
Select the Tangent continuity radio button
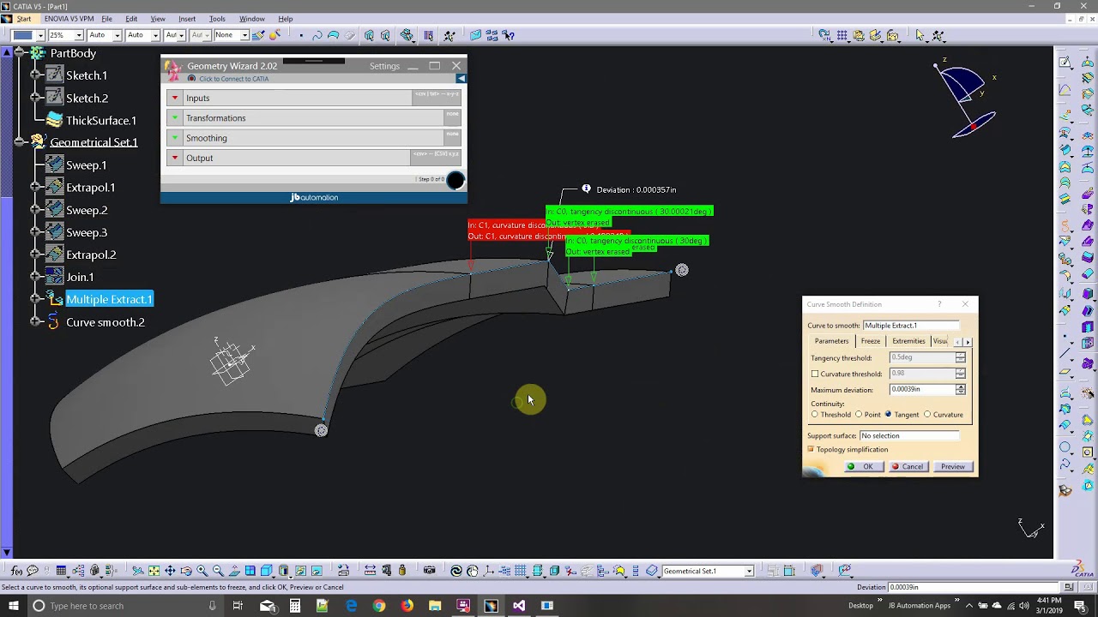(888, 415)
